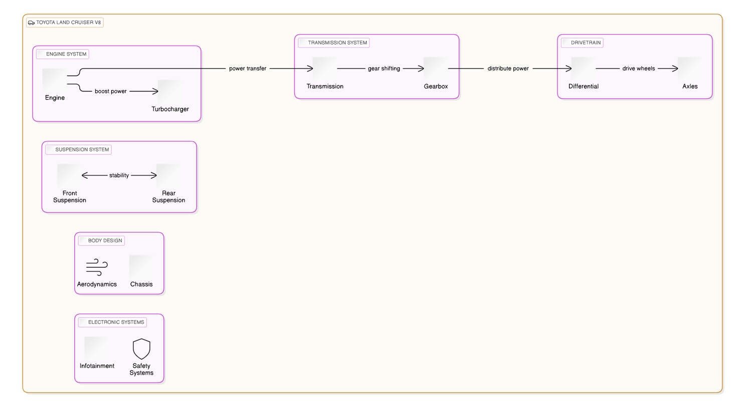The width and height of the screenshot is (752, 414).
Task: Select the 'drive wheels' connection label
Action: (x=638, y=69)
